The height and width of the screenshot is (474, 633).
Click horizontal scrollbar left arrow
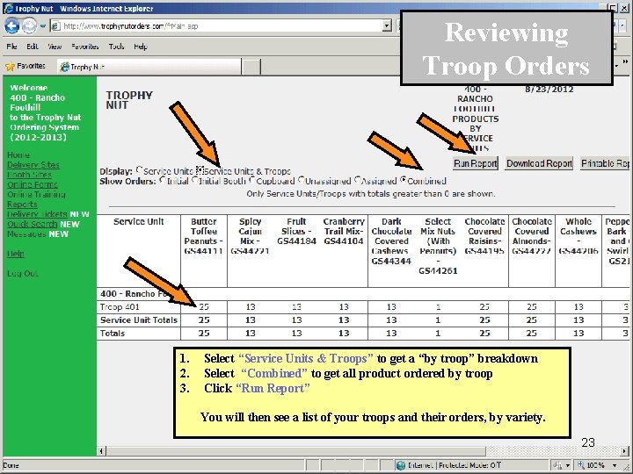coord(102,450)
